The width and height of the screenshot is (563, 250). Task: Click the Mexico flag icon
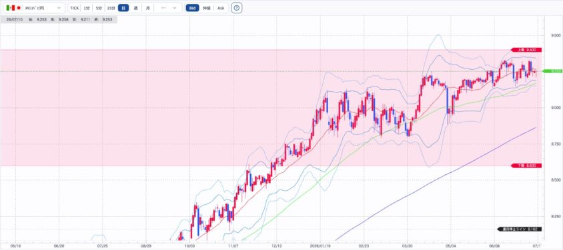[11, 8]
